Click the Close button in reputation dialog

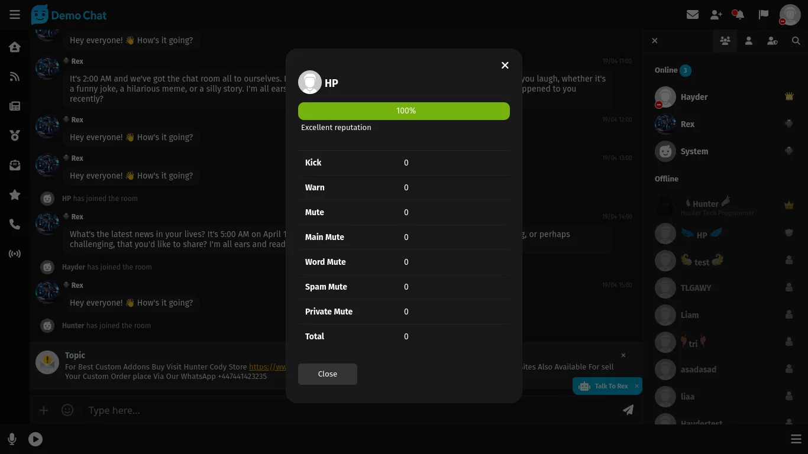(327, 374)
